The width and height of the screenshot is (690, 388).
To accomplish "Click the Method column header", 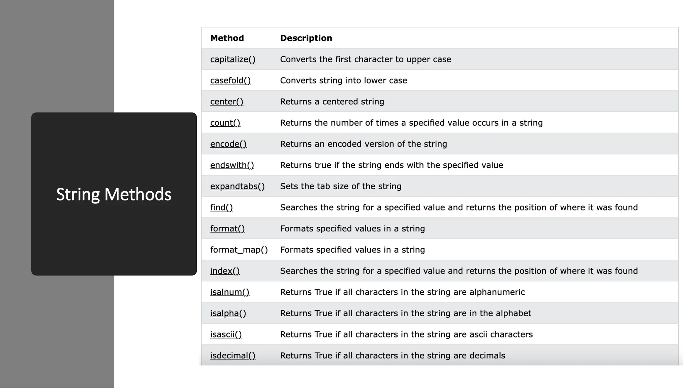I will click(x=227, y=38).
